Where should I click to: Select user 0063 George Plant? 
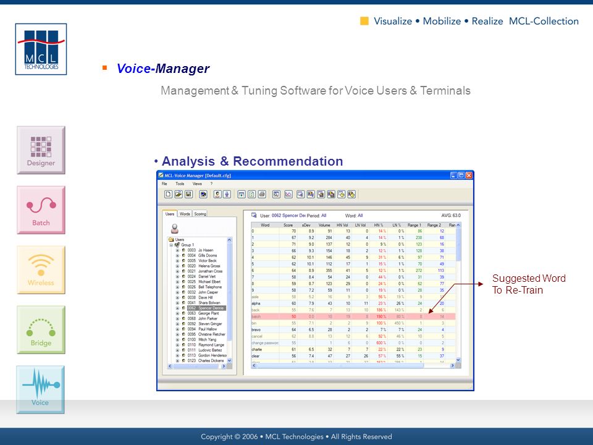point(203,313)
